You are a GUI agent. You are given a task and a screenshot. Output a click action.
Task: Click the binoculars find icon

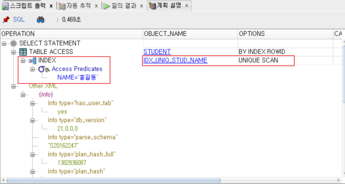click(x=40, y=20)
